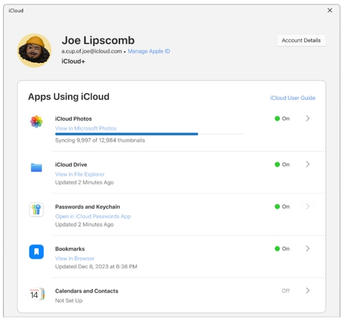The image size is (344, 320).
Task: Toggle Calendars and Contacts Off status
Action: pyautogui.click(x=286, y=291)
